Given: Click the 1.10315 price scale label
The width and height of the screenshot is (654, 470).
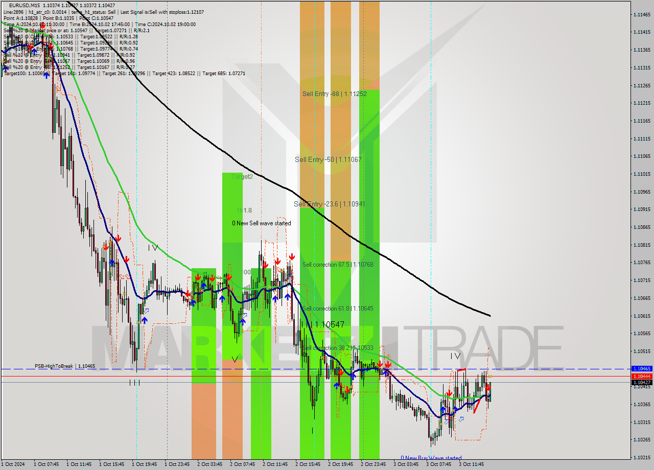Looking at the screenshot, I should (642, 422).
